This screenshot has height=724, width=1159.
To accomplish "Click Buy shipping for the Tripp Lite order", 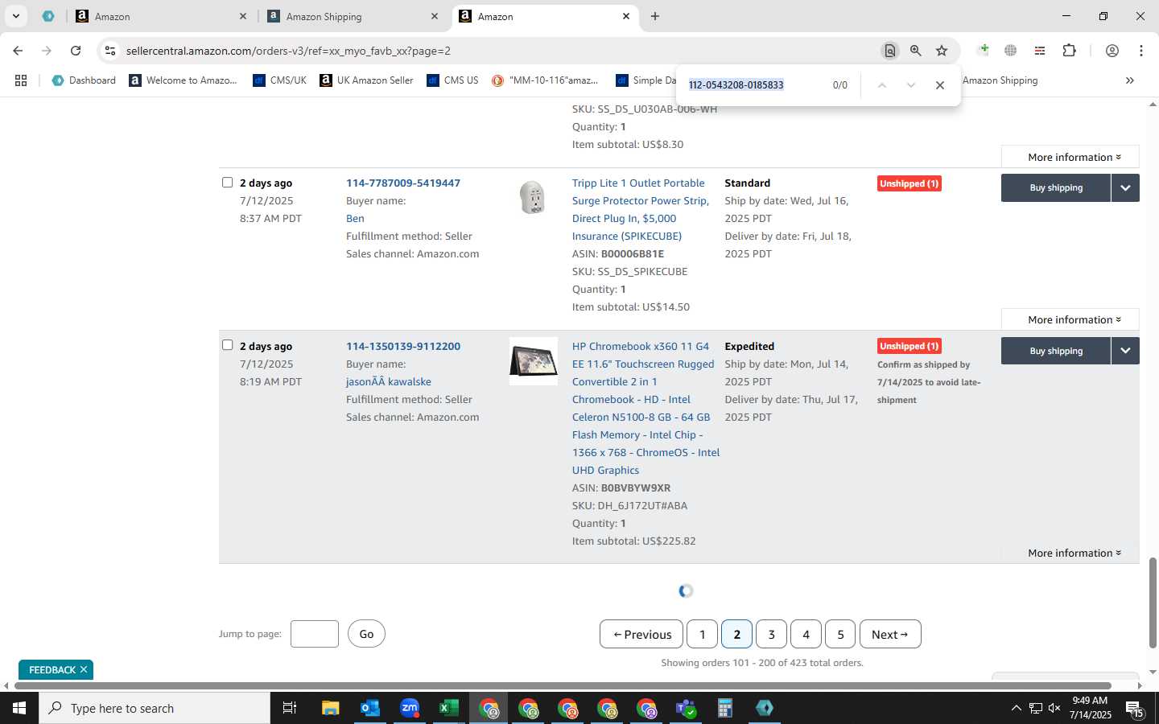I will (1056, 187).
